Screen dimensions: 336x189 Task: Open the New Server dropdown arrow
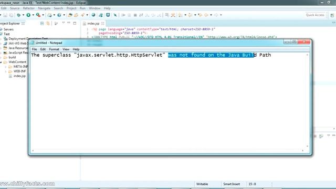[x=54, y=15]
